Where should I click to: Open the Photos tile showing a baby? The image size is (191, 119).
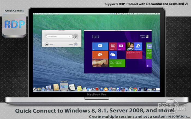click(x=130, y=46)
